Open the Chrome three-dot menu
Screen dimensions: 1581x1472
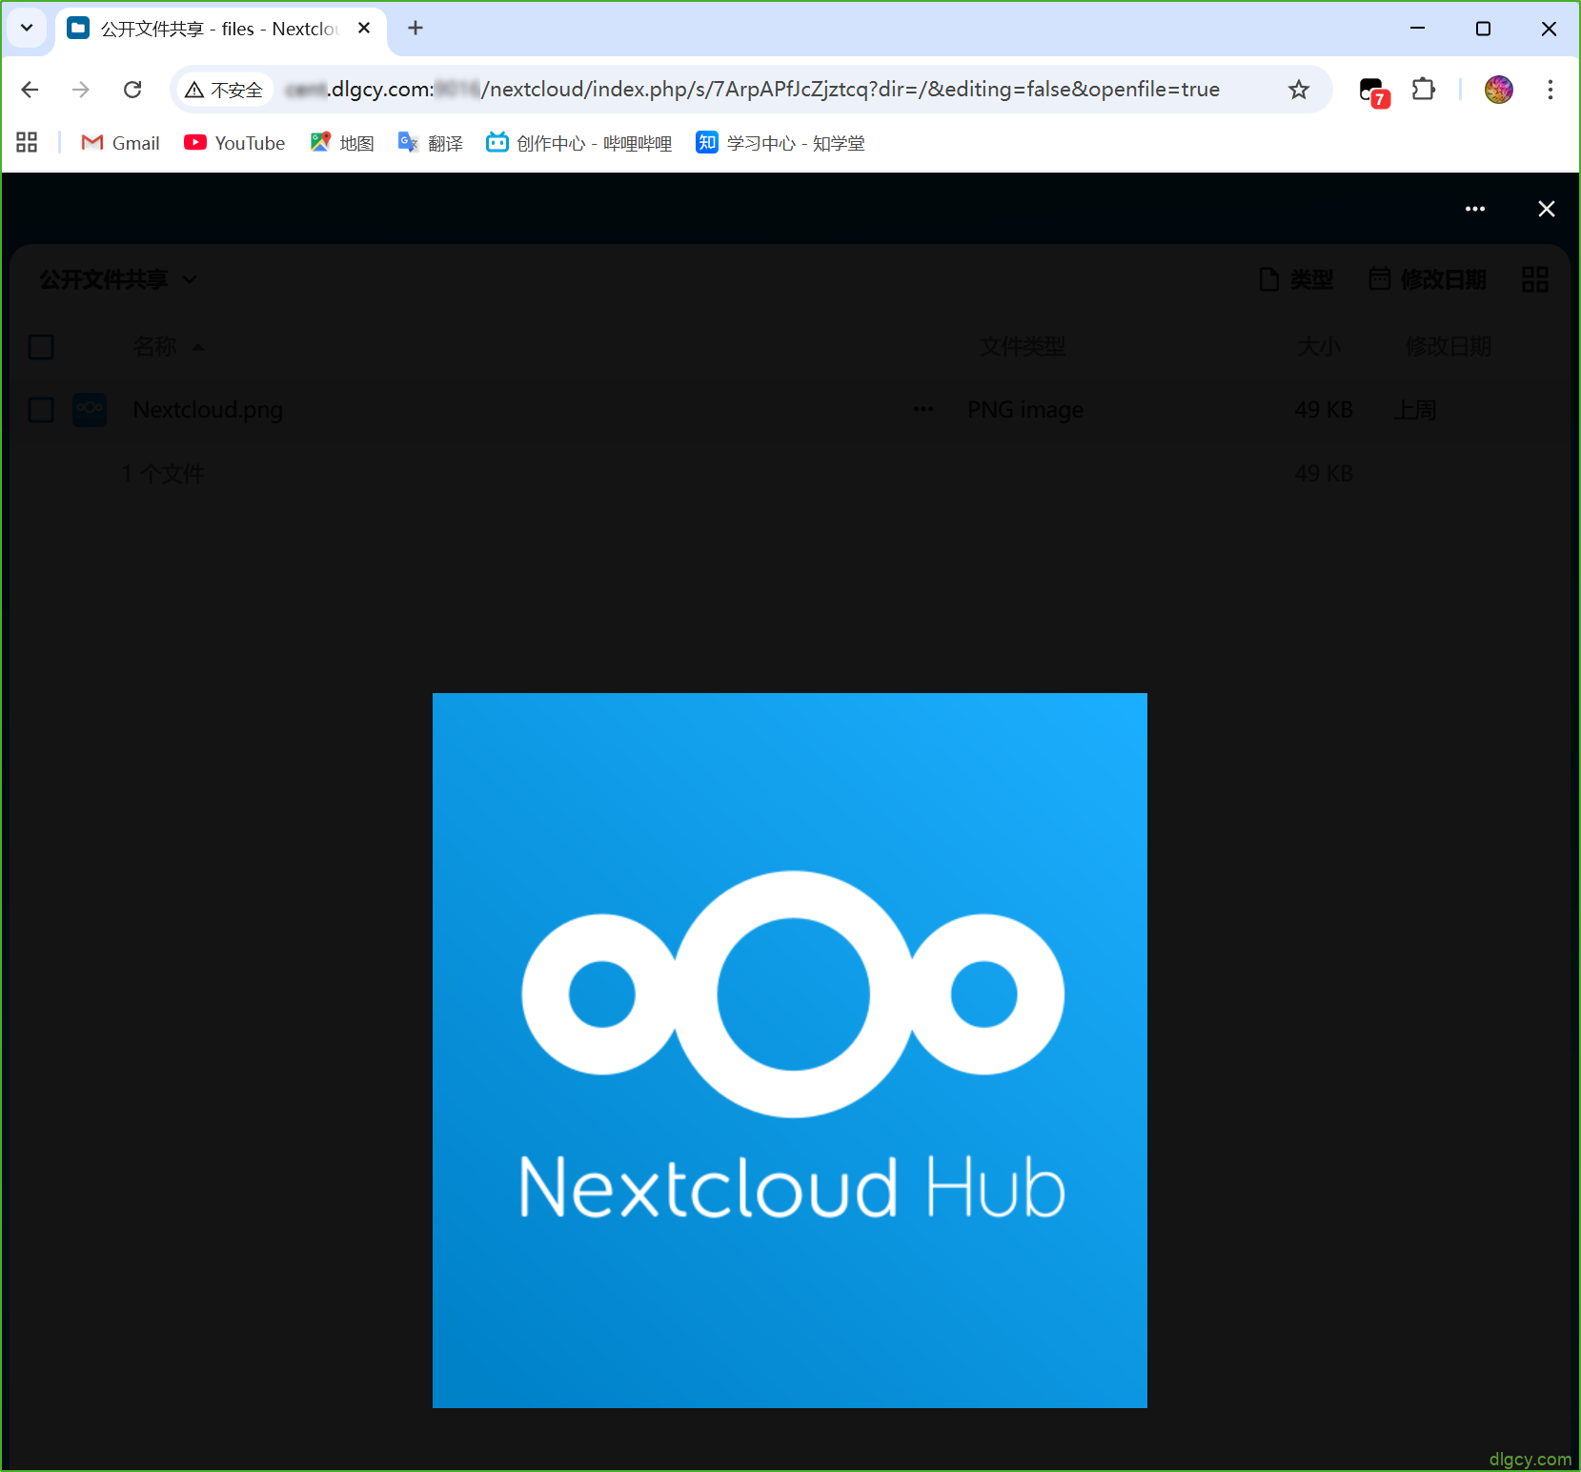pyautogui.click(x=1551, y=90)
